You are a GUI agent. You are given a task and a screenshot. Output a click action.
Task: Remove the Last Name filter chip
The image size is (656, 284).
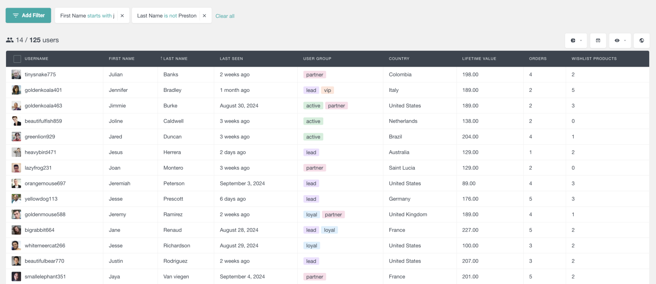tap(204, 15)
